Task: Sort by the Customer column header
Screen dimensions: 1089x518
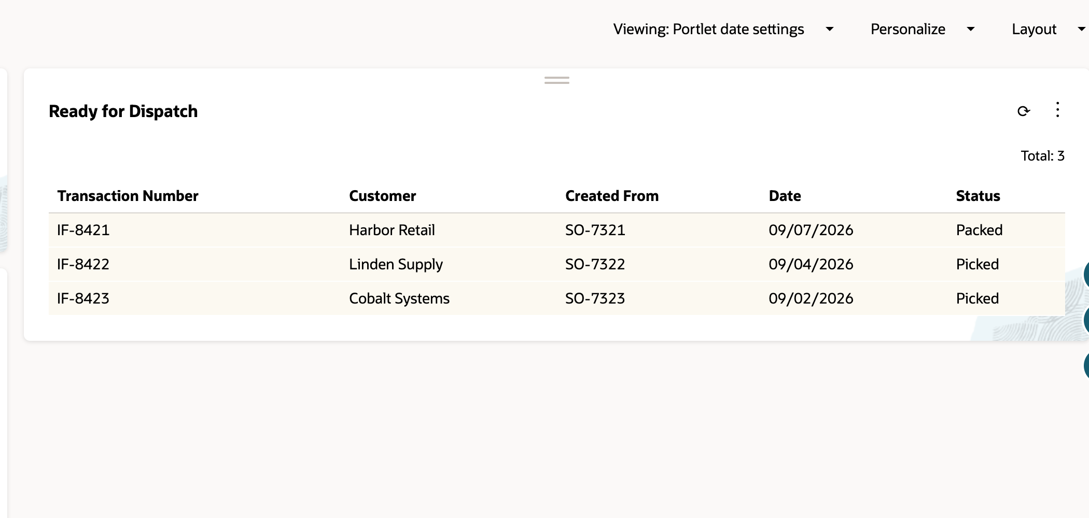Action: 382,196
